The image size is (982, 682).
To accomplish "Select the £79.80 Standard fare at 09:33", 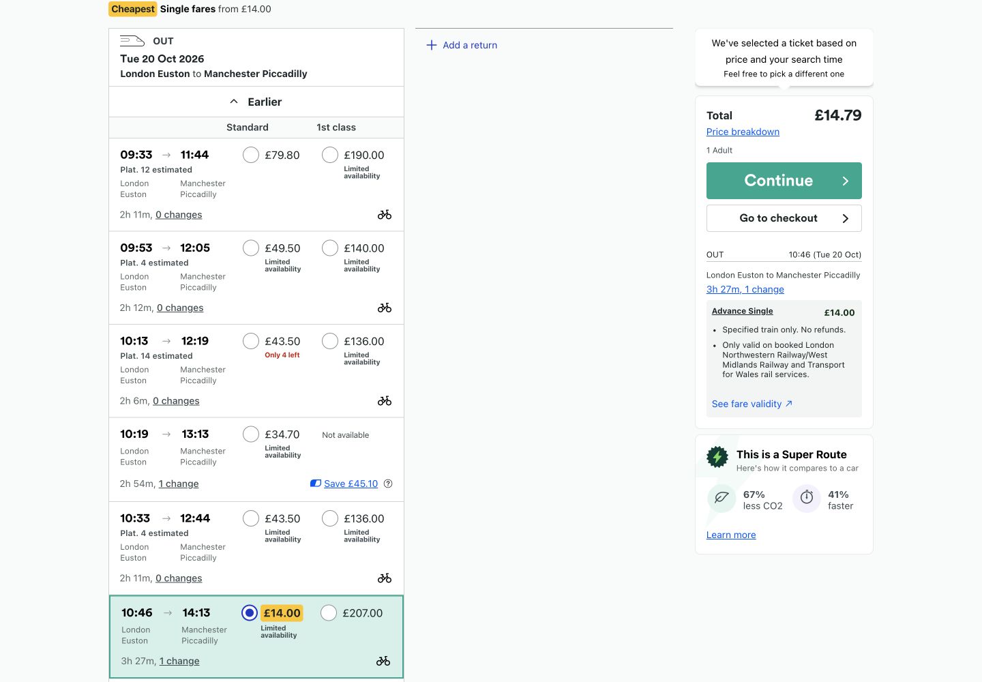I will (251, 155).
